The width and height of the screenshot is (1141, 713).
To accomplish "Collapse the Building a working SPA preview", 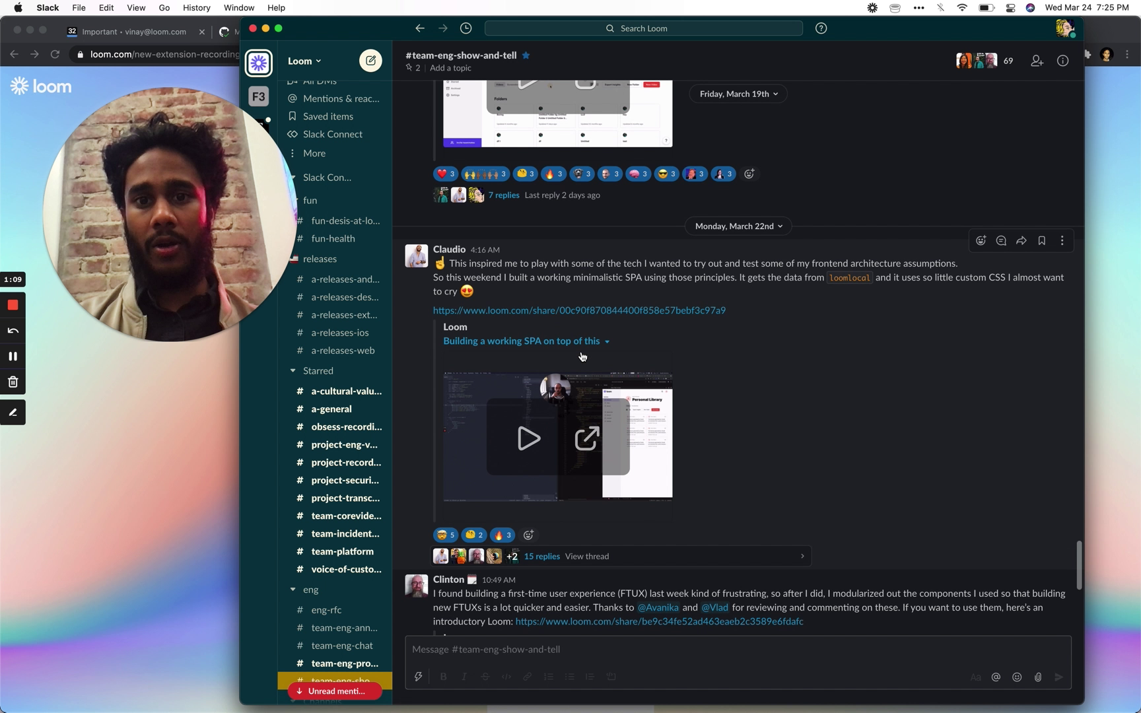I will coord(607,342).
